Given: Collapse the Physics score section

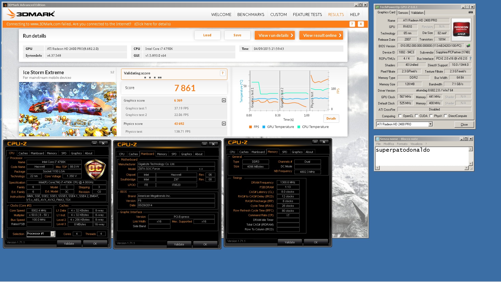Looking at the screenshot, I should pos(224,124).
